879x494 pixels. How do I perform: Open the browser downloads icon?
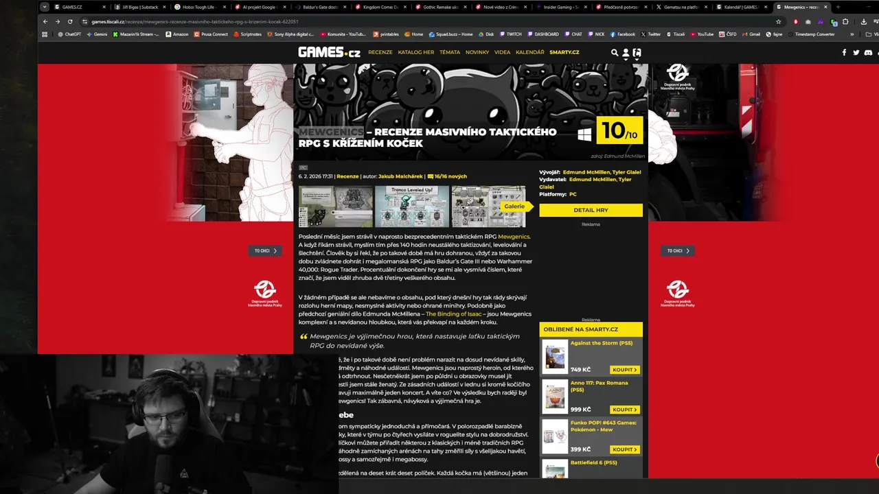coord(864,21)
